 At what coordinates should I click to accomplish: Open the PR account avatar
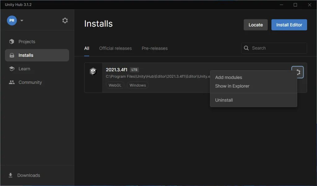(12, 20)
